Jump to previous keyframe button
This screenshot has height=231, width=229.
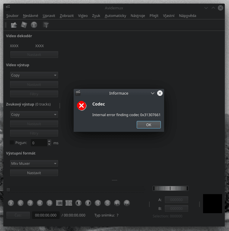(40, 203)
